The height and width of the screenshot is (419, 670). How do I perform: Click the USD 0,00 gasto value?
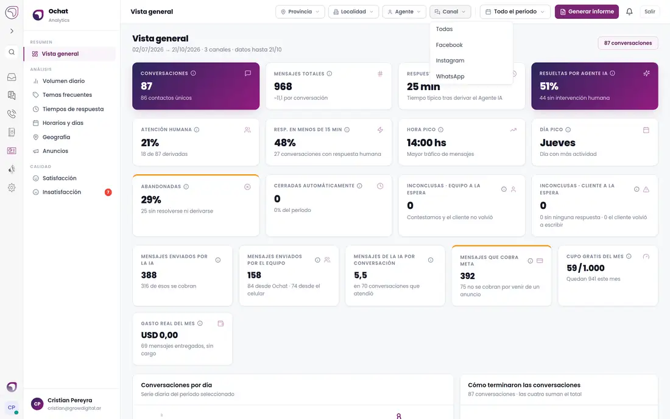160,336
